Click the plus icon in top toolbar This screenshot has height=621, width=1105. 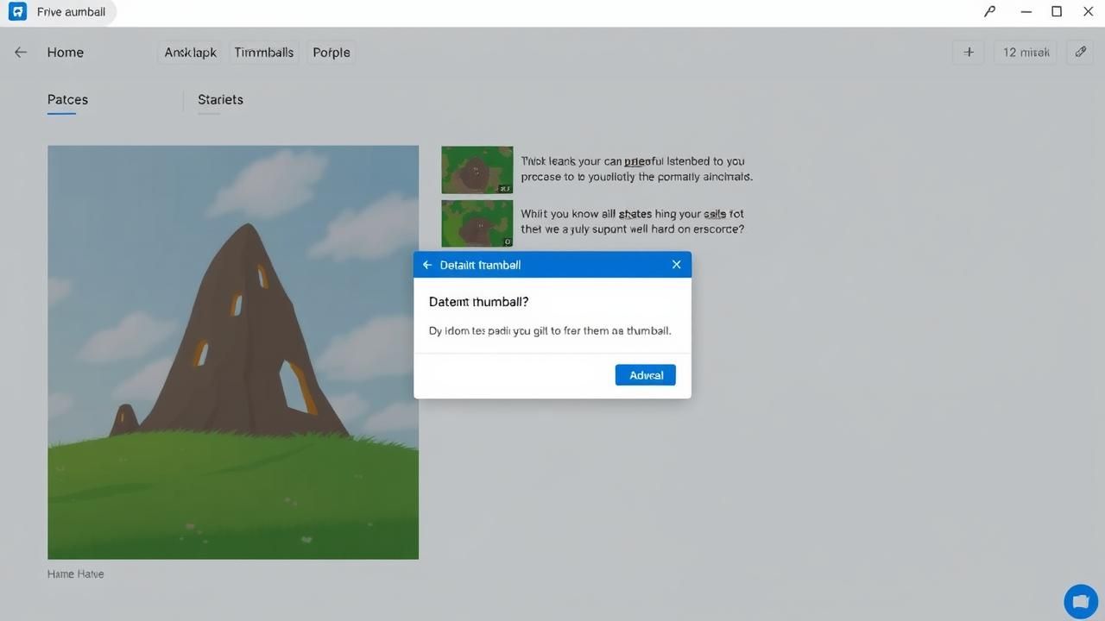[969, 53]
